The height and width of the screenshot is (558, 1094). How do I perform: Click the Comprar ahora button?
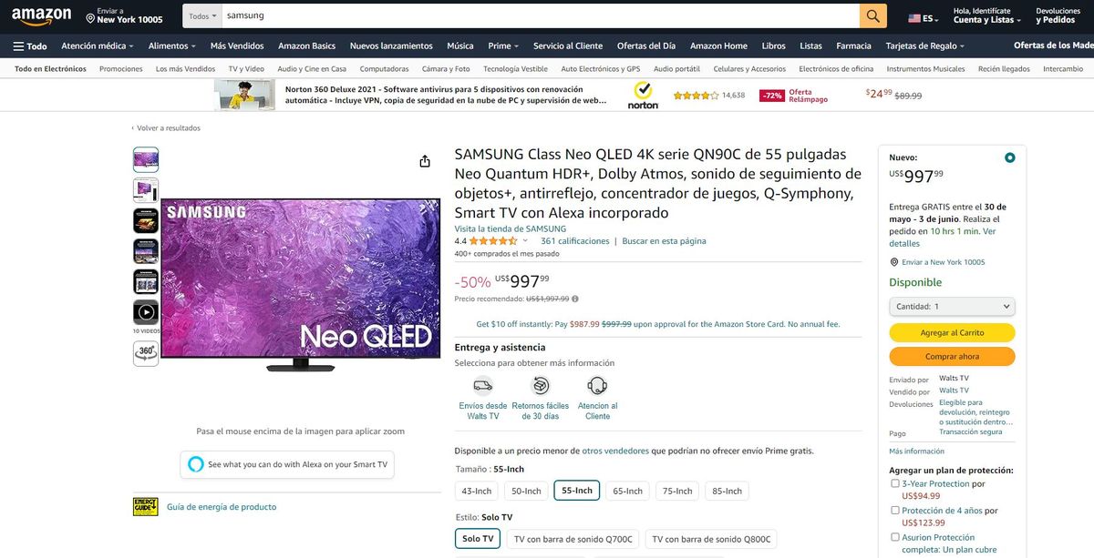tap(952, 357)
